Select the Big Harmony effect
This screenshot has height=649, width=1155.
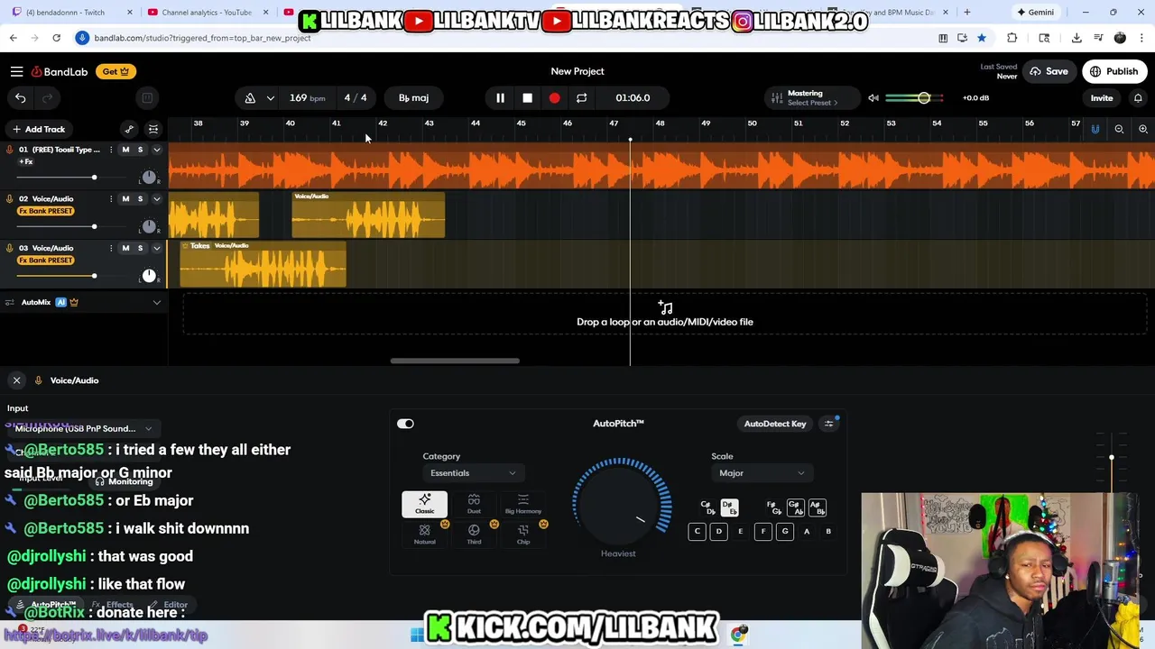pos(523,504)
